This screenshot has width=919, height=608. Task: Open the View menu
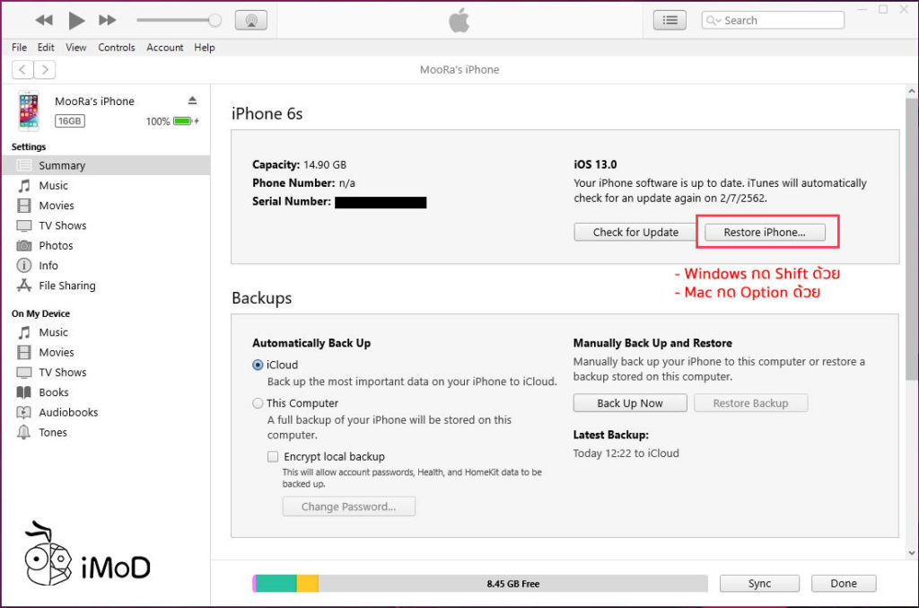coord(75,48)
